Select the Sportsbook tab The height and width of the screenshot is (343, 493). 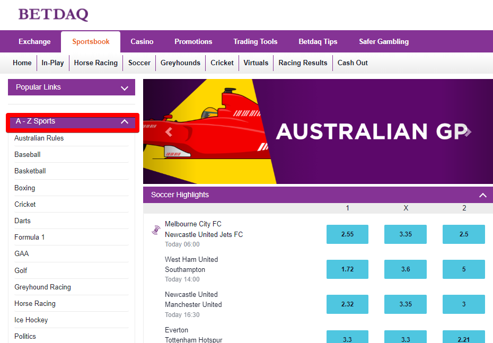(x=91, y=41)
